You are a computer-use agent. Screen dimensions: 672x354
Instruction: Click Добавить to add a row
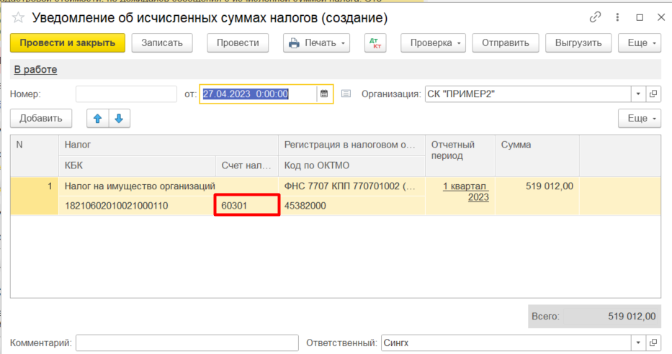coord(41,119)
